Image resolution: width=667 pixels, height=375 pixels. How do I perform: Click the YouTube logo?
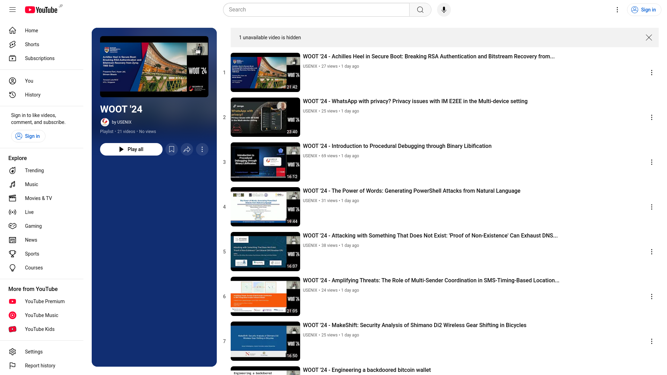coord(41,10)
